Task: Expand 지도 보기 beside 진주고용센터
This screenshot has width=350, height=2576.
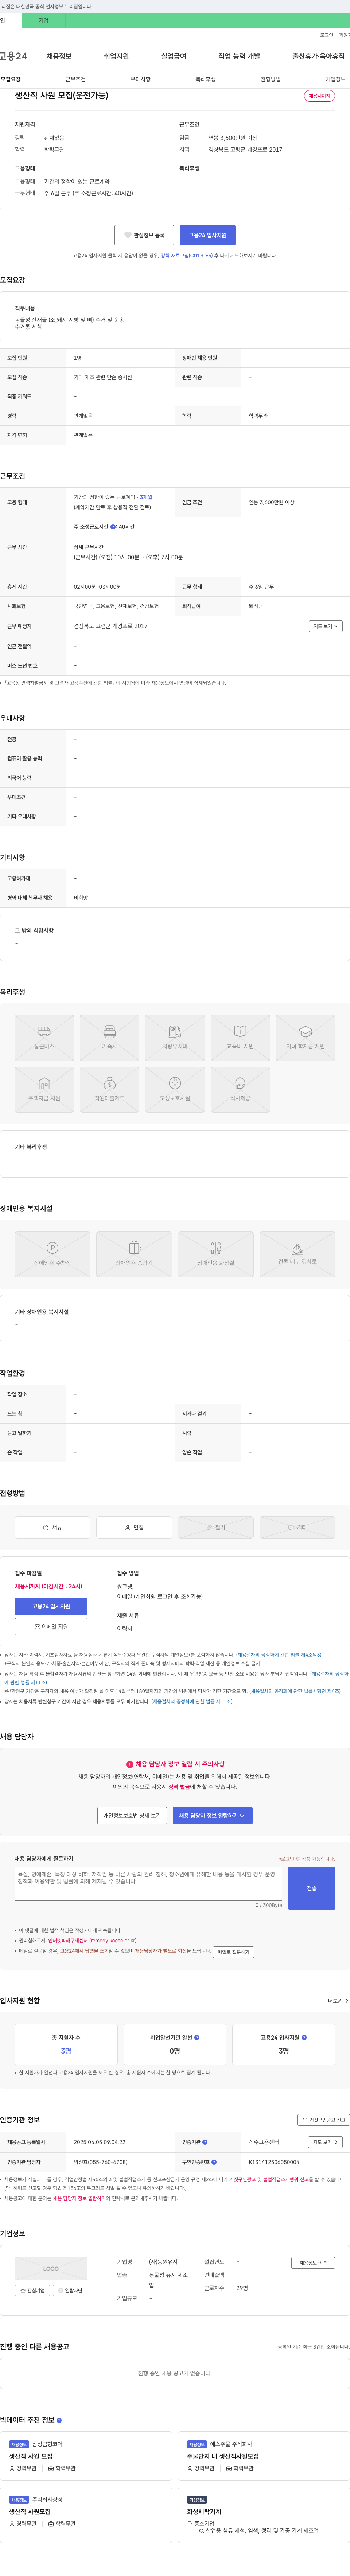Action: (x=325, y=2142)
